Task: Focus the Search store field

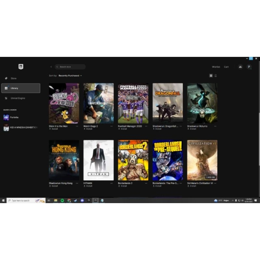Action: click(x=70, y=67)
